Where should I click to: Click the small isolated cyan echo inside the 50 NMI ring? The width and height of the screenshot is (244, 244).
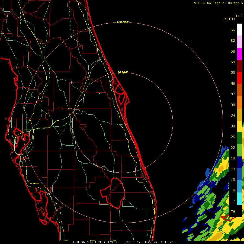[99, 94]
